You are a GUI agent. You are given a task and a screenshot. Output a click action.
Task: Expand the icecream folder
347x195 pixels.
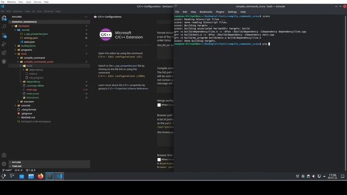click(29, 102)
